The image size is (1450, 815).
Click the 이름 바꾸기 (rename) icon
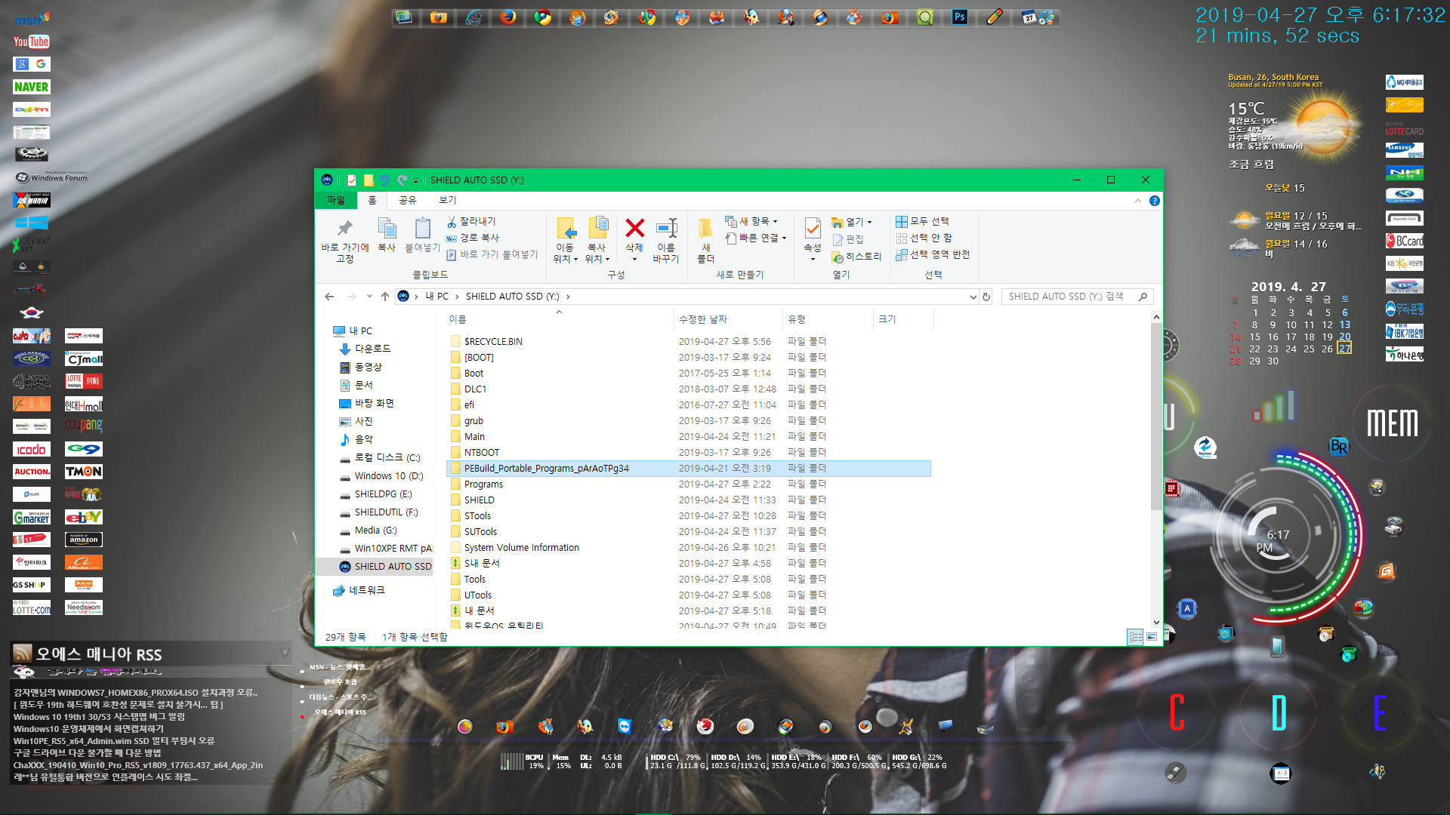point(666,228)
